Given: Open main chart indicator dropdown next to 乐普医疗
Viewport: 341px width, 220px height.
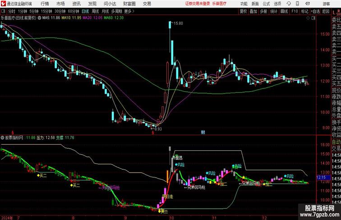Looking at the screenshot, I should 39,18.
